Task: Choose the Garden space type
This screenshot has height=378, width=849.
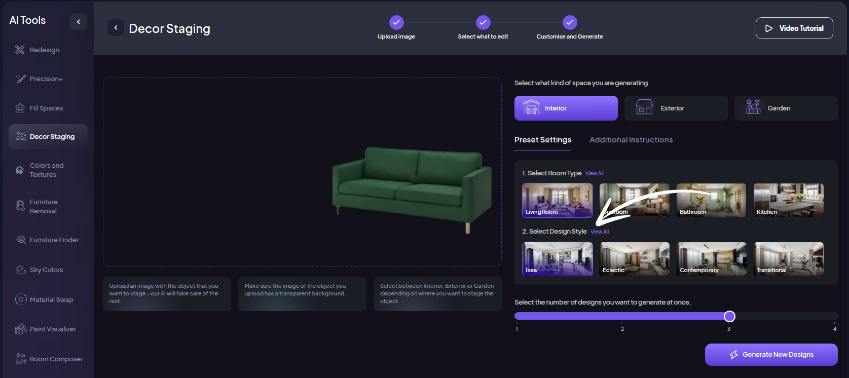Action: tap(786, 108)
